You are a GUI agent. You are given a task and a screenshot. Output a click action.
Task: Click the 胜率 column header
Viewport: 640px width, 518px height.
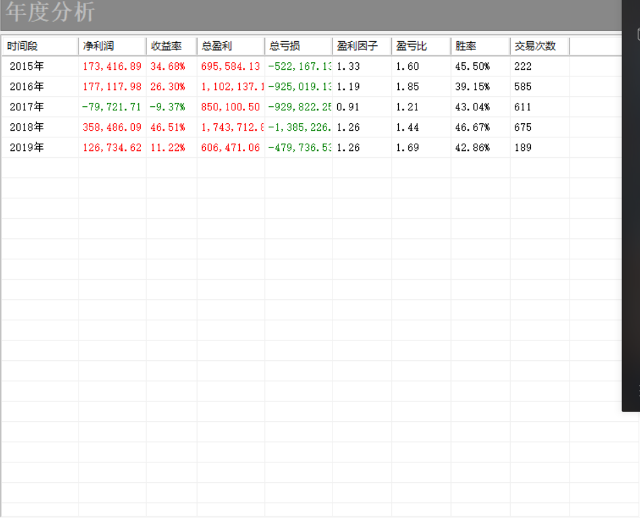click(x=480, y=46)
